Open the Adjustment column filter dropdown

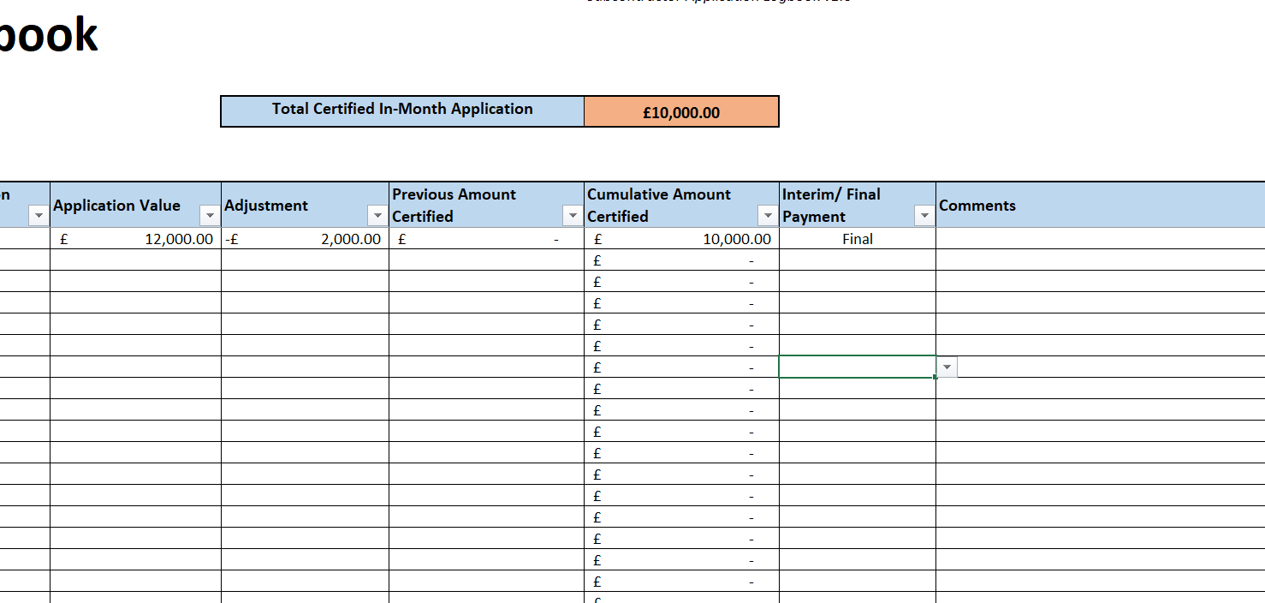point(377,216)
